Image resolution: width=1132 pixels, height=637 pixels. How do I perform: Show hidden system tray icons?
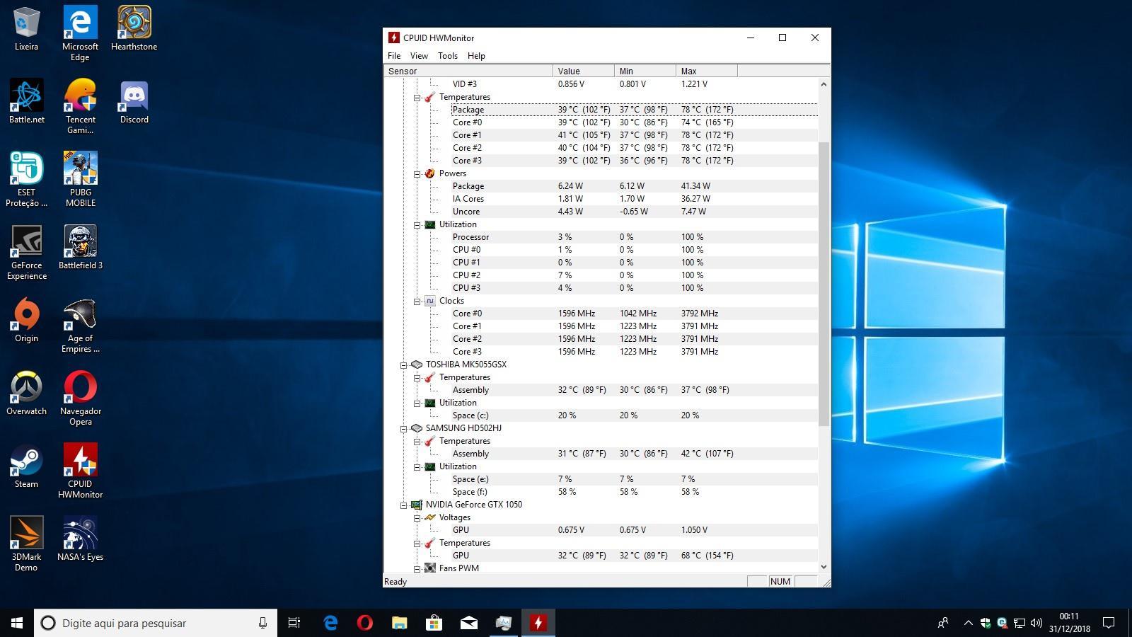click(x=968, y=623)
